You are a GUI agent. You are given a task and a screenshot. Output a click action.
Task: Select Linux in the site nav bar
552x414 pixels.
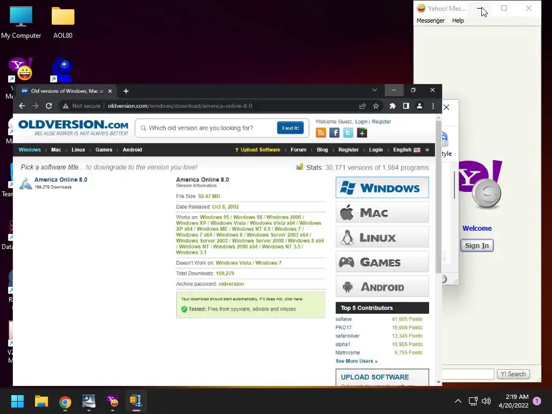pos(78,150)
